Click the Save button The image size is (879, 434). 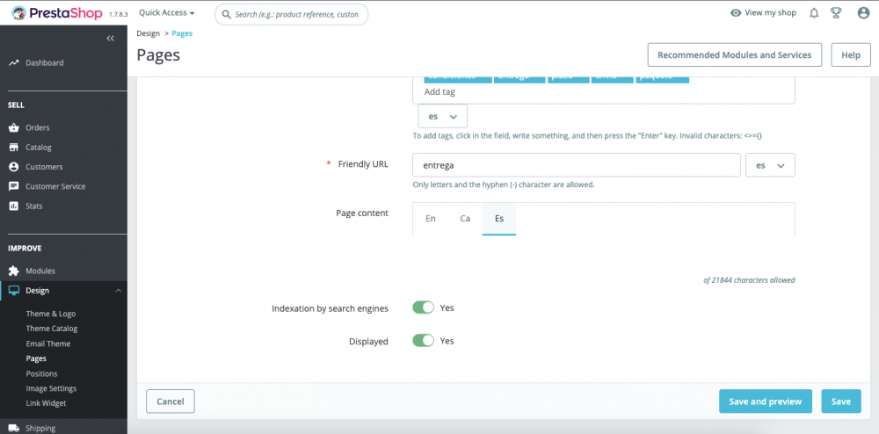841,401
